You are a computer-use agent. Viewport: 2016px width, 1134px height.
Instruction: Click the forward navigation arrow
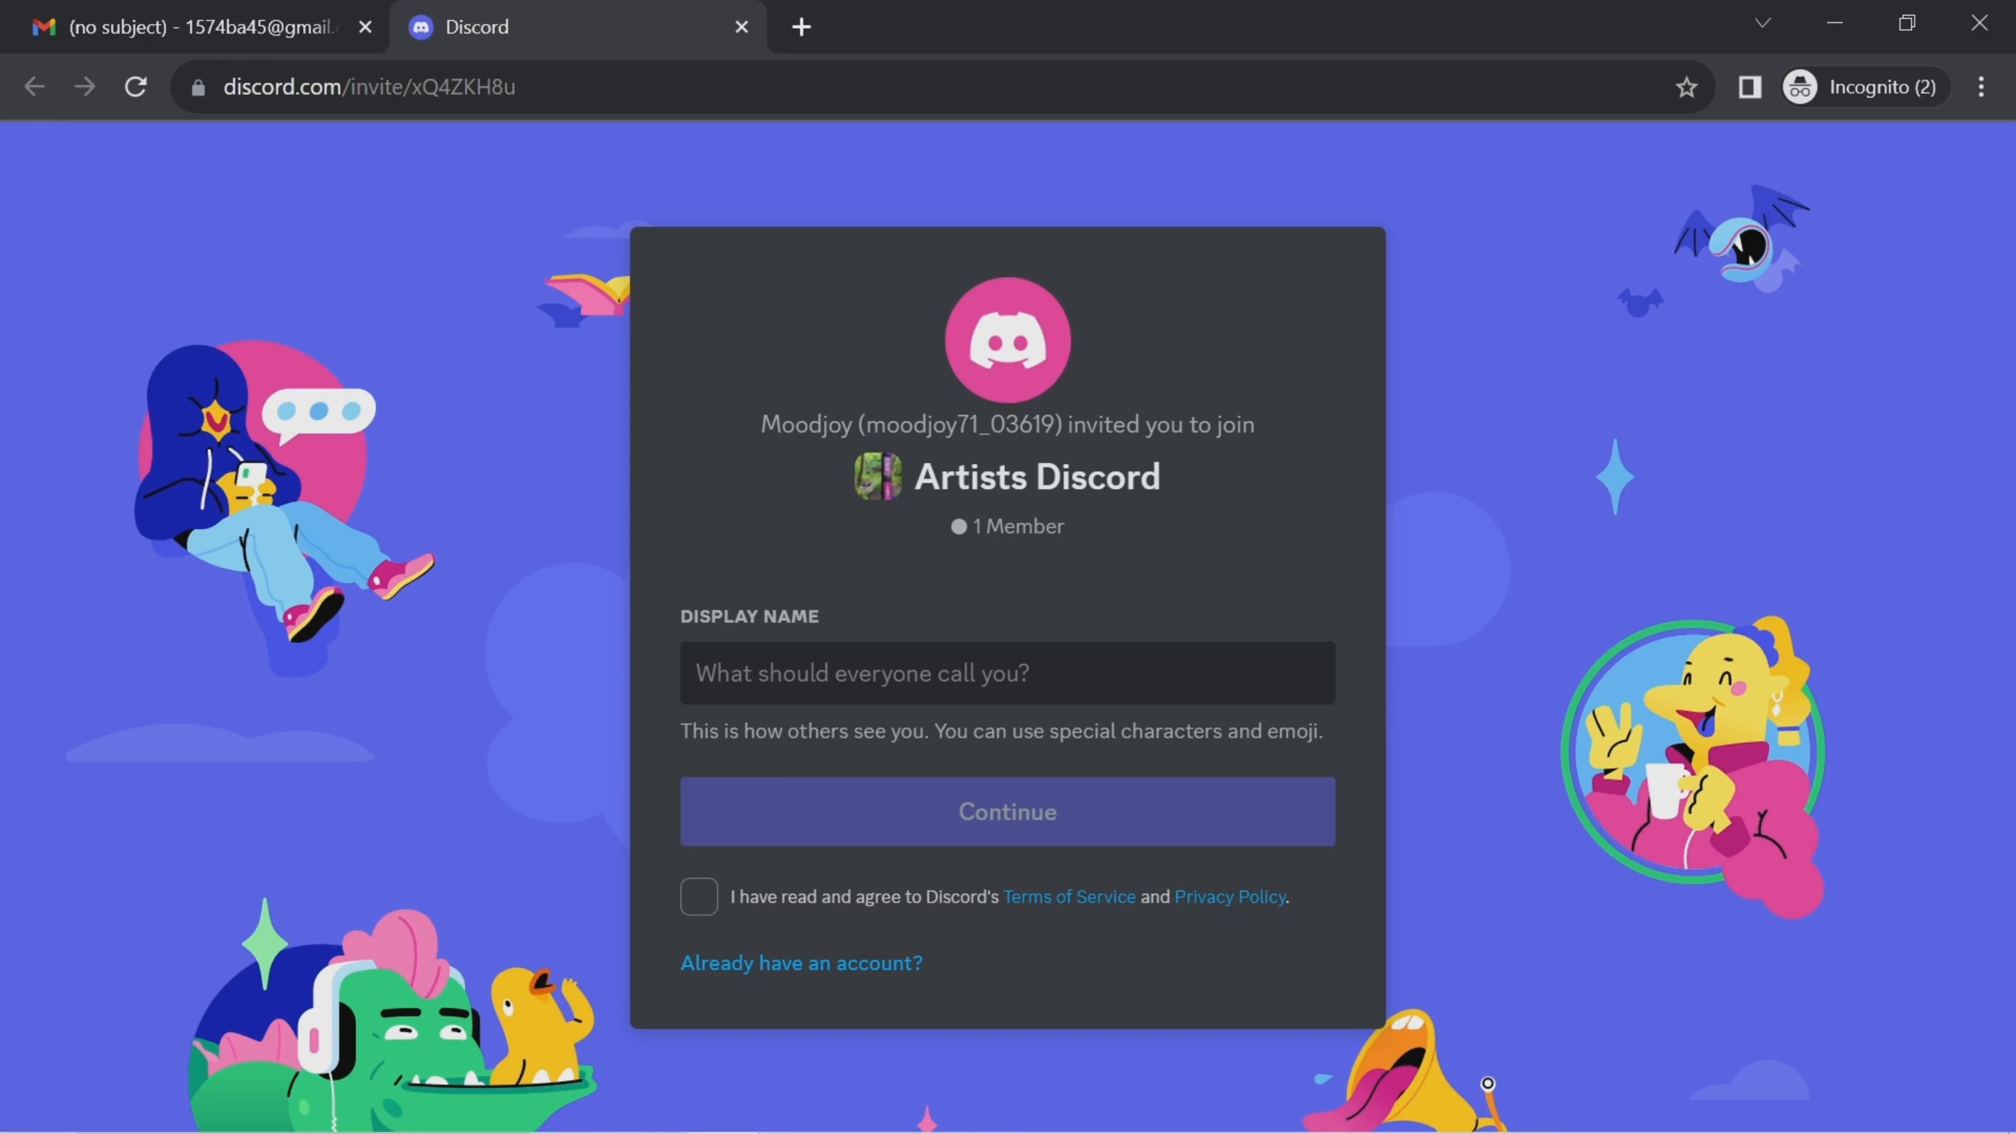pyautogui.click(x=85, y=87)
